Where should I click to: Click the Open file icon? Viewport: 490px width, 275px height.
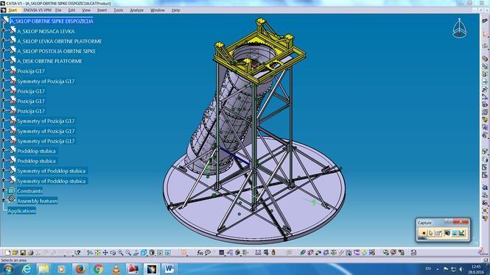tap(15, 252)
